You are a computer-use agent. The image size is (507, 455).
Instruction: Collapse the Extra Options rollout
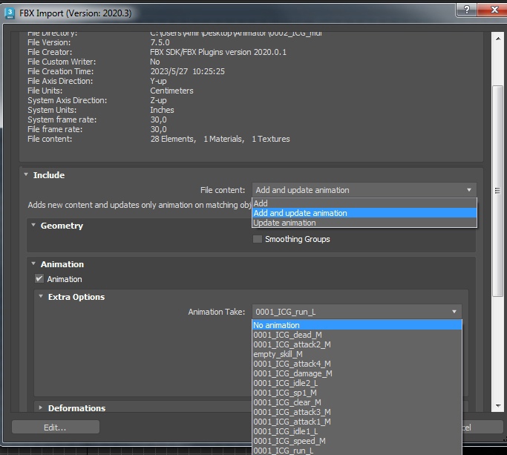pos(41,297)
